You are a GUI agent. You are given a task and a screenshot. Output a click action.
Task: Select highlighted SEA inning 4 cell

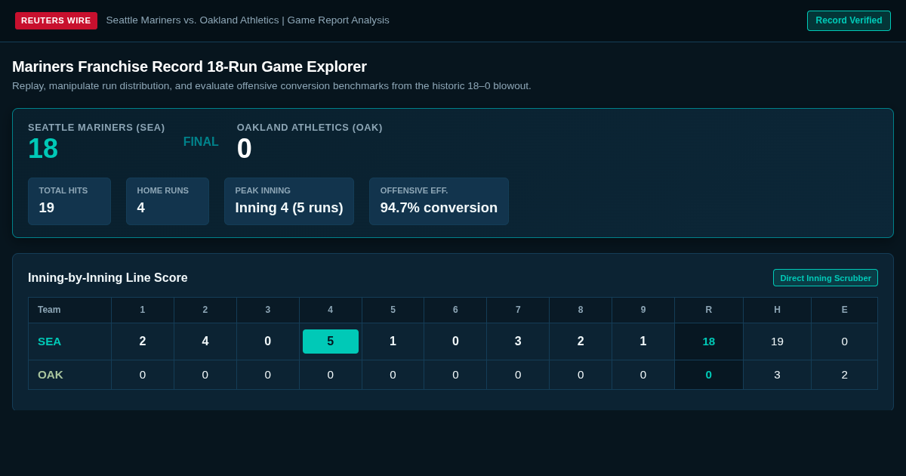pyautogui.click(x=331, y=342)
